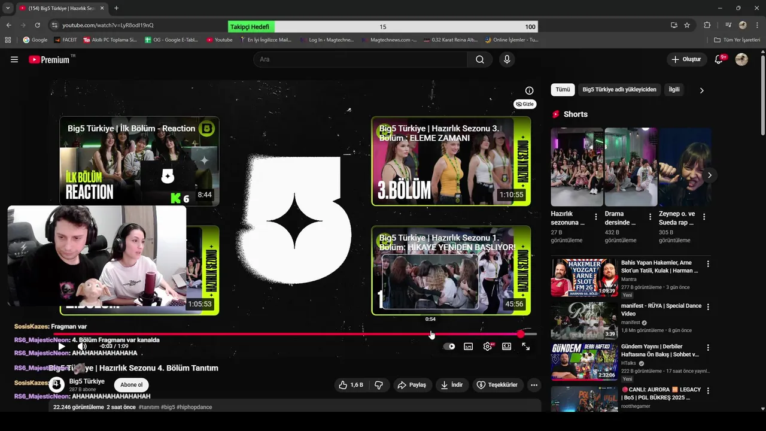The width and height of the screenshot is (766, 431).
Task: Open Tüm Yer İşaretleri bookmarks folder
Action: 737,40
